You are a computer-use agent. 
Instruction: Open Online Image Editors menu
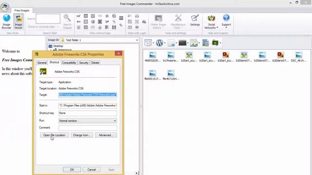click(x=158, y=21)
